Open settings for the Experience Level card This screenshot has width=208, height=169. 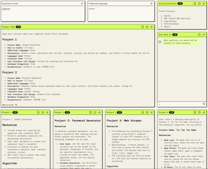82,4
